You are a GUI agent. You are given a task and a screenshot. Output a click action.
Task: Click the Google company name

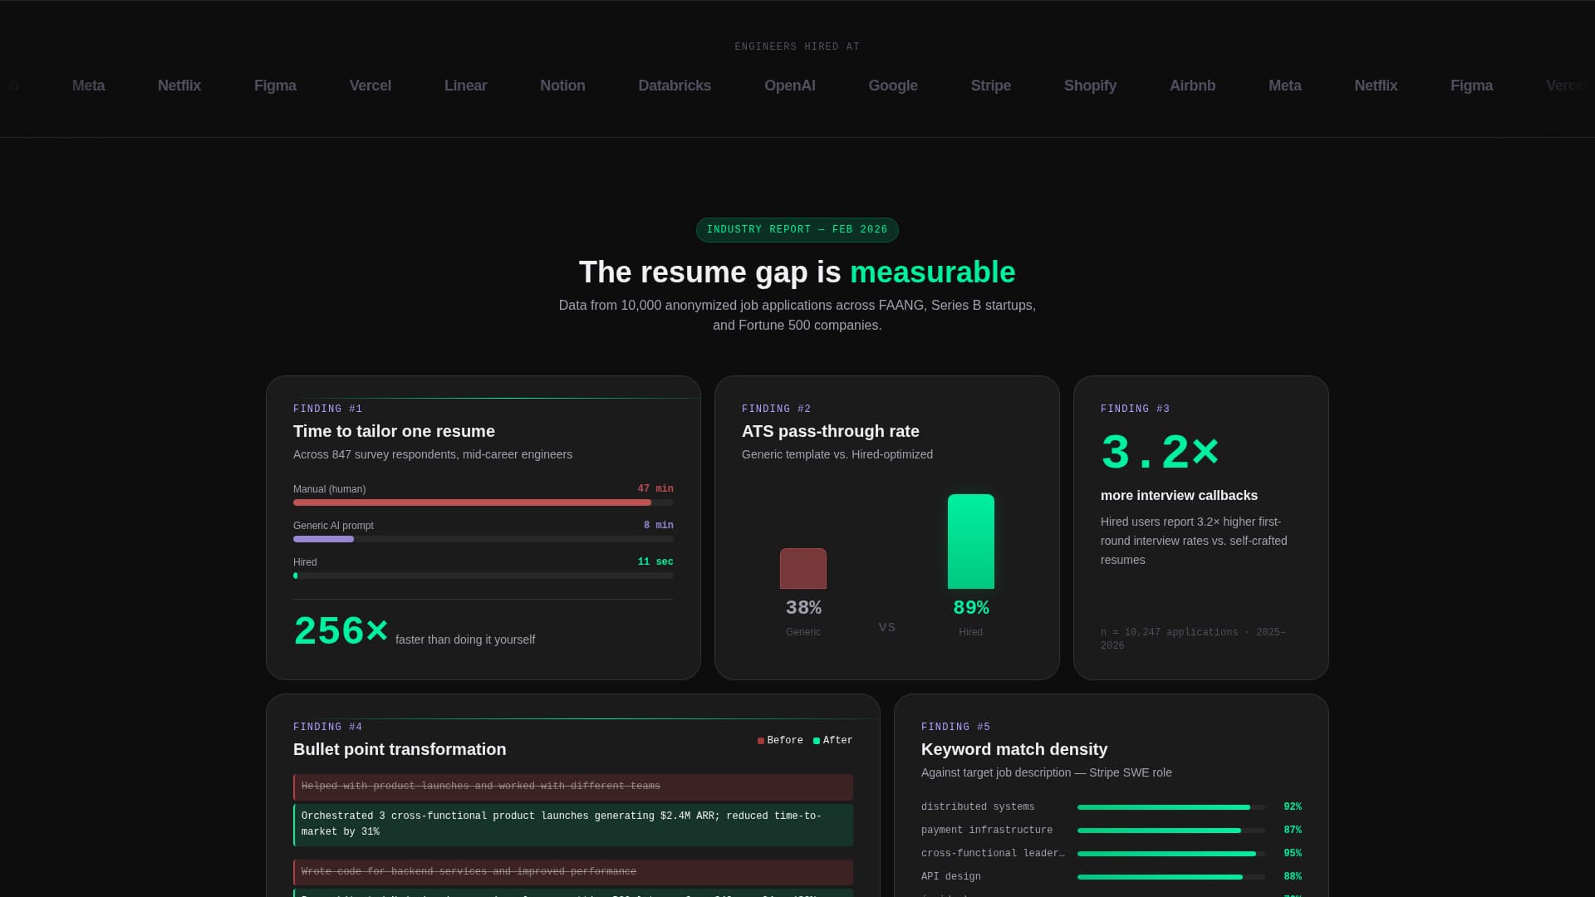click(893, 86)
